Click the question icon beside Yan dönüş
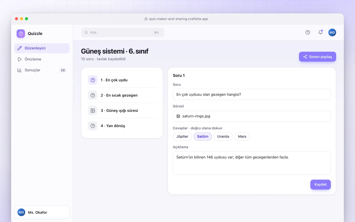The height and width of the screenshot is (222, 355). 93,126
